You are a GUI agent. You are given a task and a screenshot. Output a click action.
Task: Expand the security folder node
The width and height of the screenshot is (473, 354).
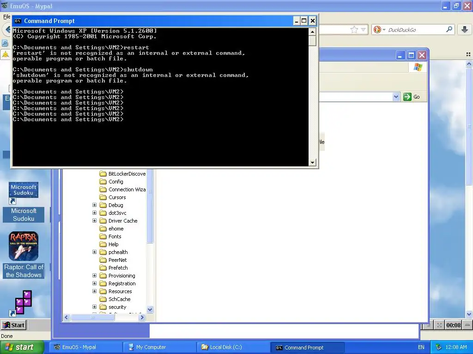coord(94,307)
